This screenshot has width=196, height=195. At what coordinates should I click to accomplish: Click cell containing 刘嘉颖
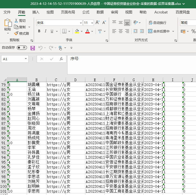36,99
